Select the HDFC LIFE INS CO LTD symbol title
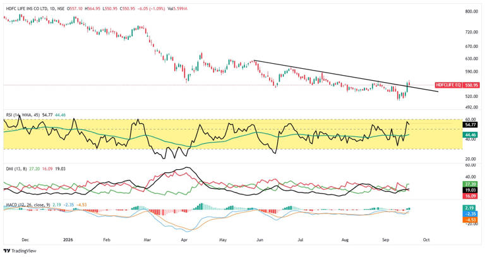This screenshot has height=257, width=485. [27, 9]
